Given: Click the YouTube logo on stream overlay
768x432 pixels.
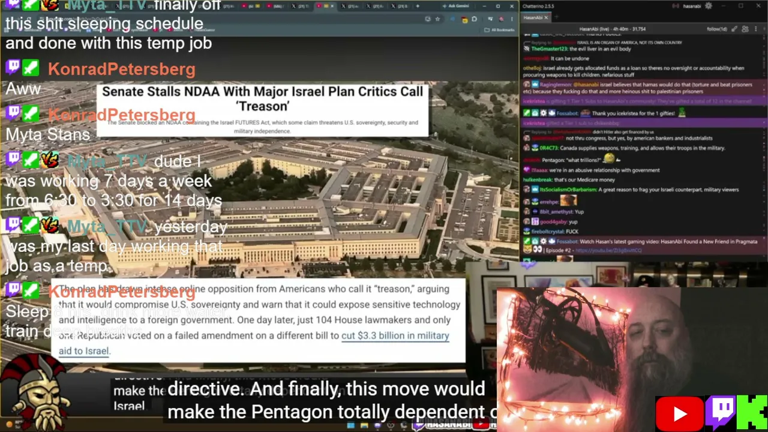Looking at the screenshot, I should (x=680, y=413).
